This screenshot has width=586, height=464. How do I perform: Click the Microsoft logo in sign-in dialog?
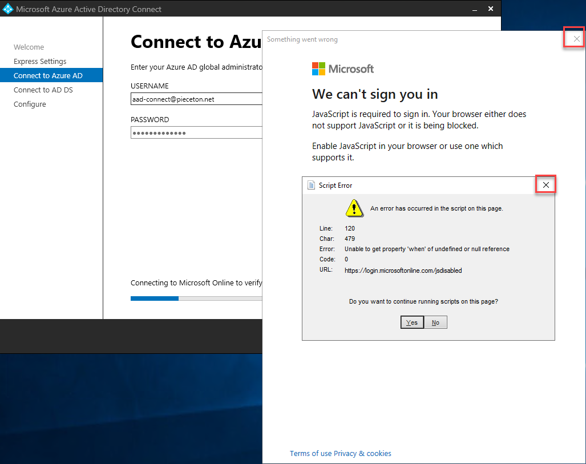click(x=343, y=69)
